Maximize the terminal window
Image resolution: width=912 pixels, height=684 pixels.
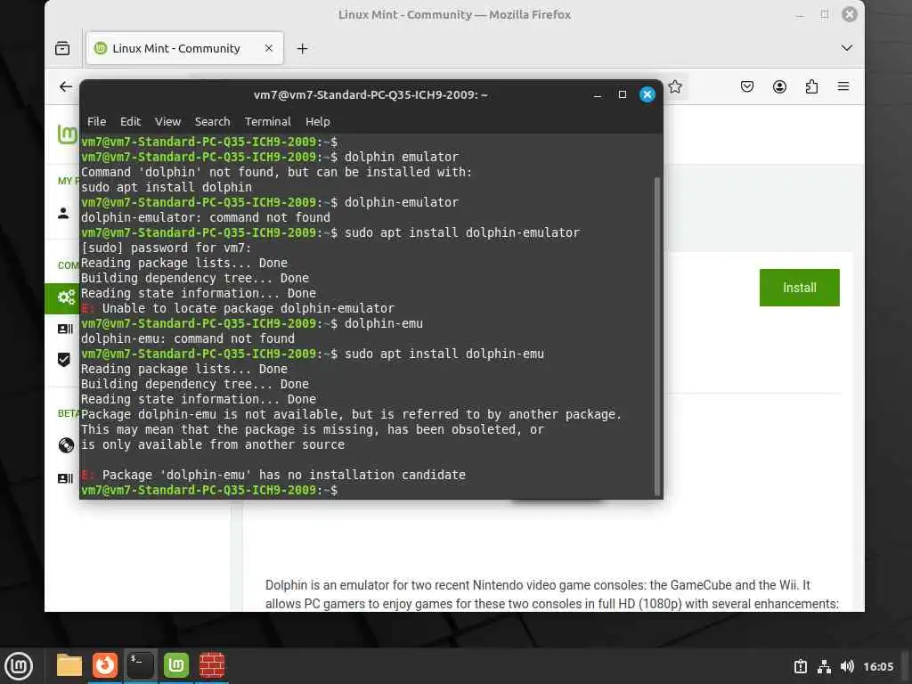point(623,94)
